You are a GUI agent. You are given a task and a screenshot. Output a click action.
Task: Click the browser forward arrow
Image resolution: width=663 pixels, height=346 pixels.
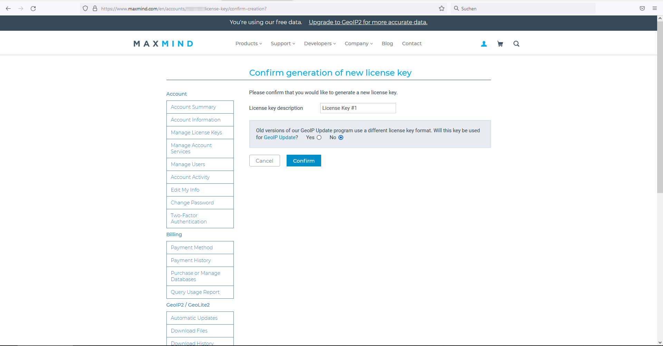[21, 9]
